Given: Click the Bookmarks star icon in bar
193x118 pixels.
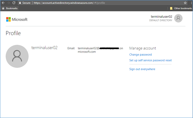Looking at the screenshot, I should [x=3, y=8].
